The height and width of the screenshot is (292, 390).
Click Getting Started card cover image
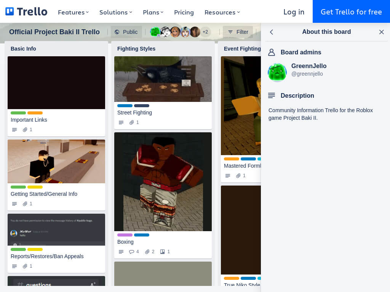point(56,161)
